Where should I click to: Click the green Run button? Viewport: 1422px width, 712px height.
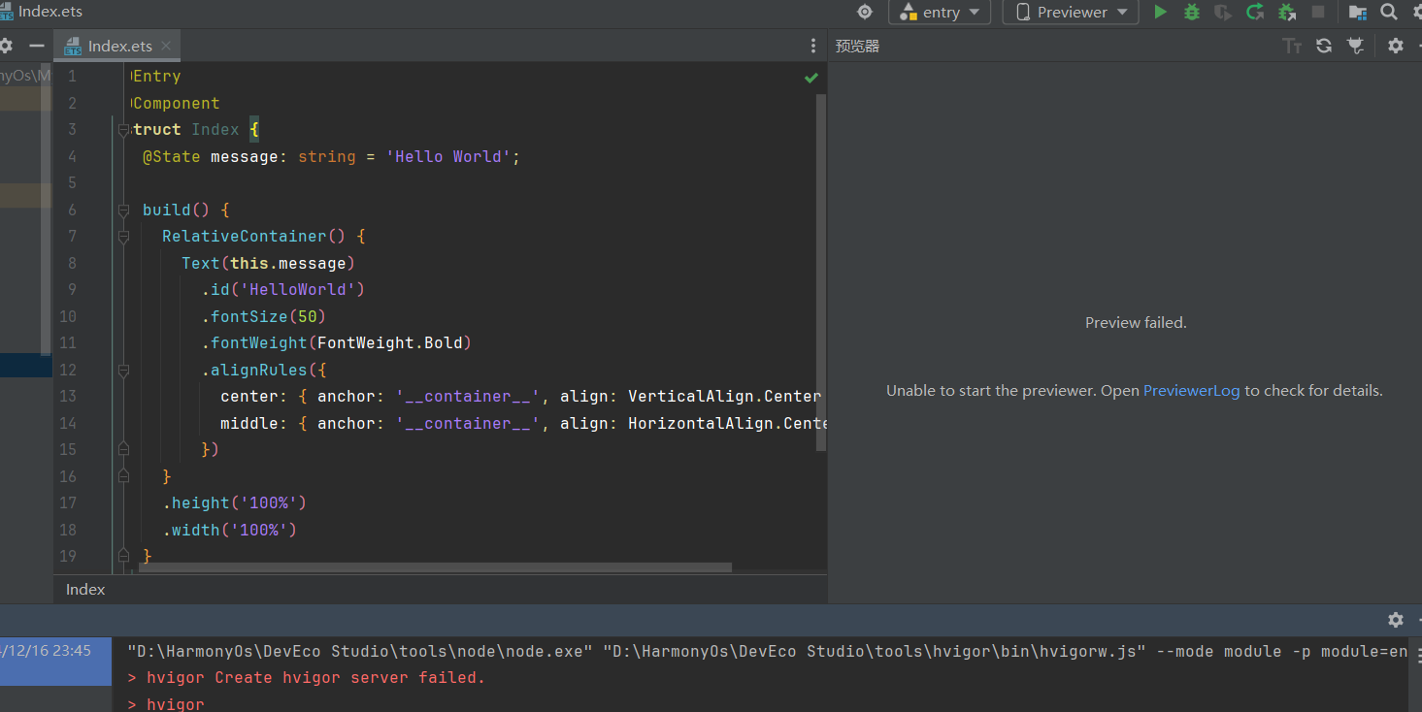coord(1160,12)
